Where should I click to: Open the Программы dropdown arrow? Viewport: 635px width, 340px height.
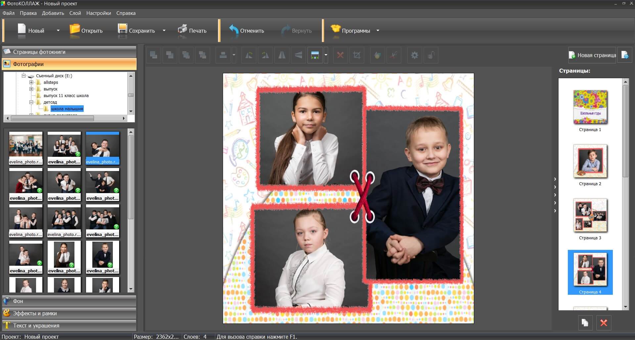pos(378,30)
